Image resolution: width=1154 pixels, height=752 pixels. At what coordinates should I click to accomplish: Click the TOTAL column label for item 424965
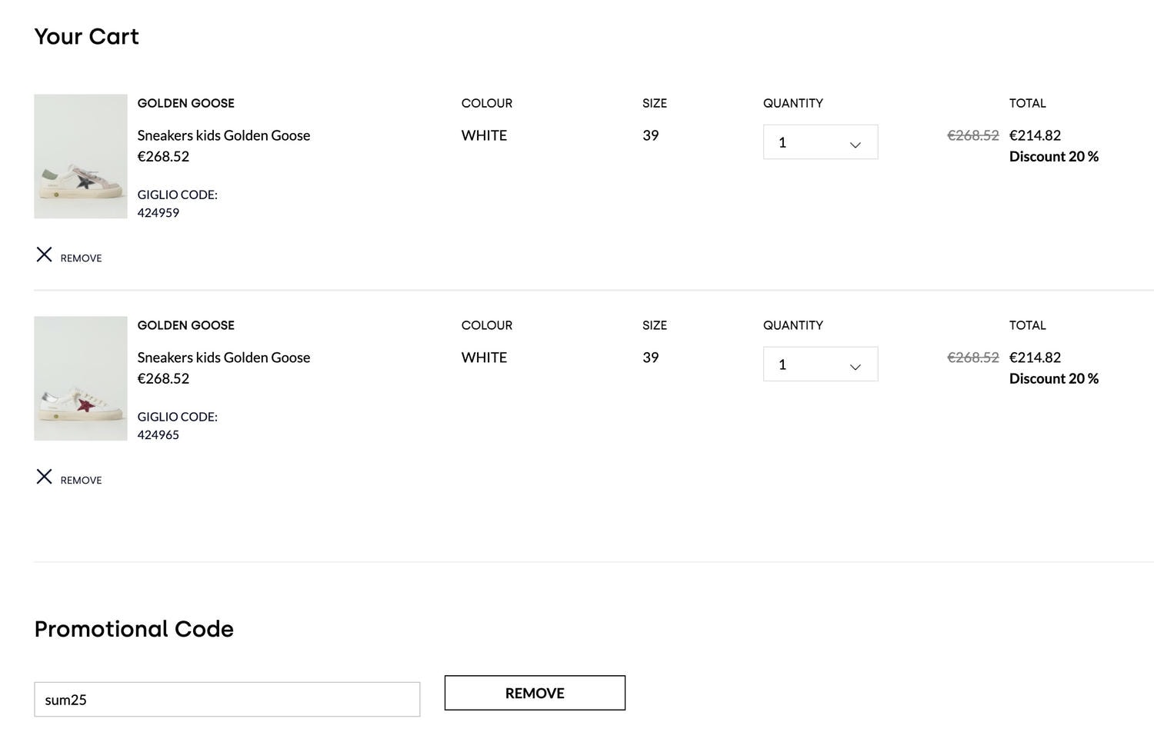pos(1028,325)
